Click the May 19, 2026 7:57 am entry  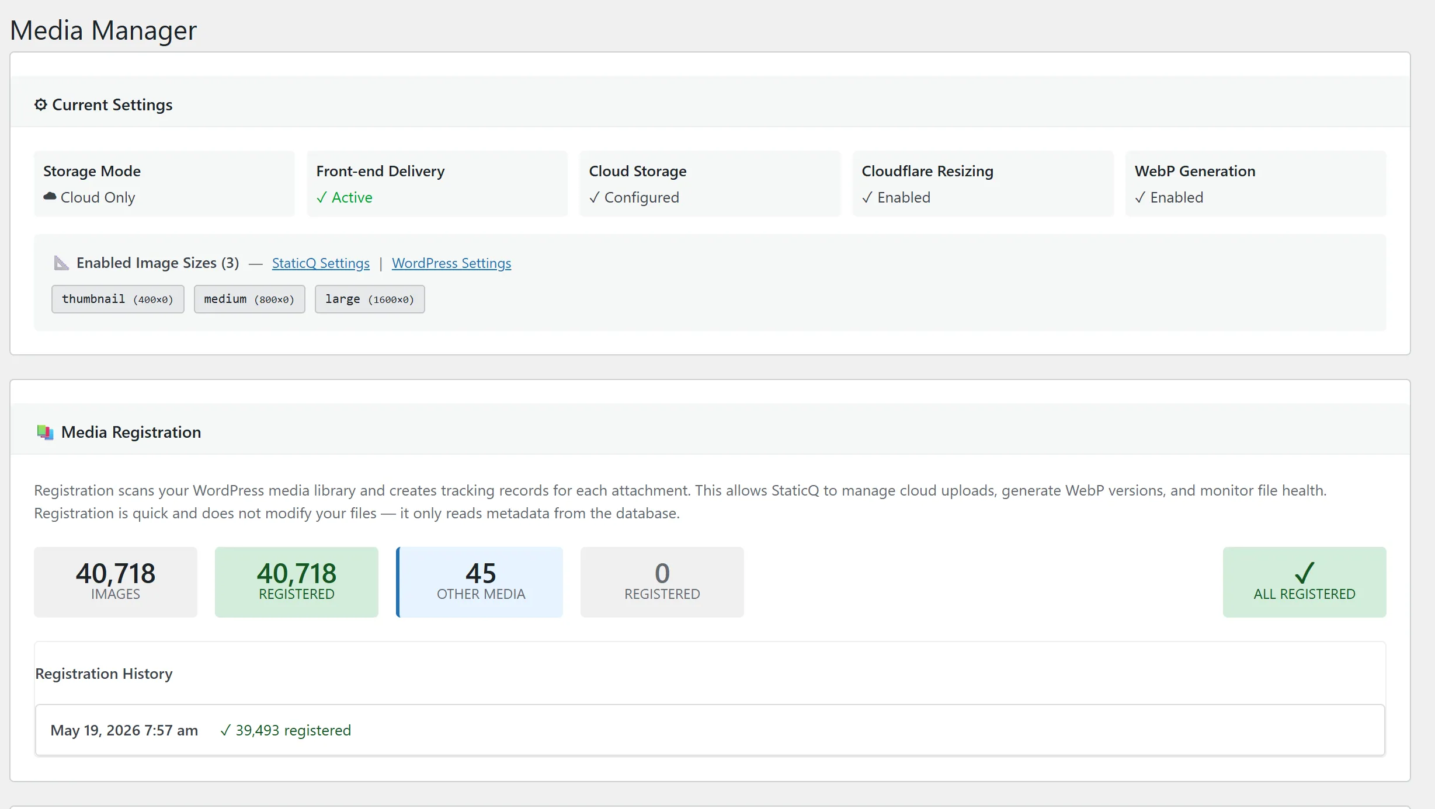click(x=124, y=730)
